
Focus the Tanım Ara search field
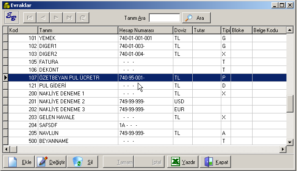(165, 18)
